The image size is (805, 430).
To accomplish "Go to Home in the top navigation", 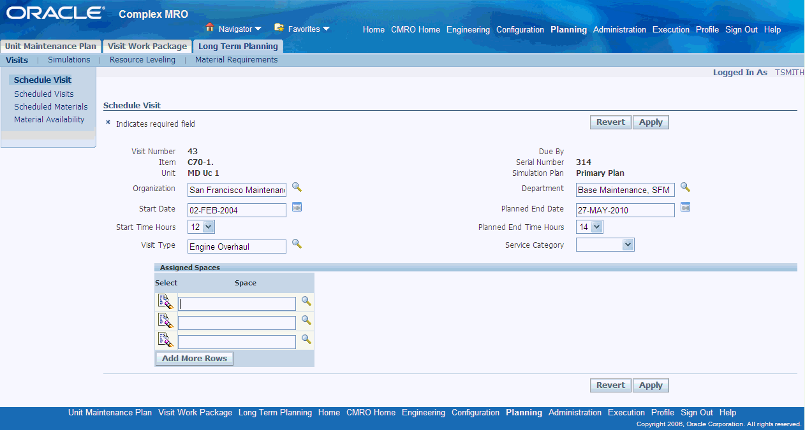I will pyautogui.click(x=374, y=29).
